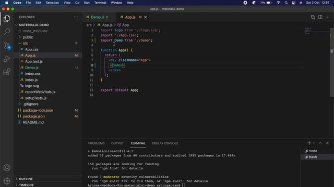Open the Explorer view in activity bar
This screenshot has height=187, width=334.
coord(7,19)
